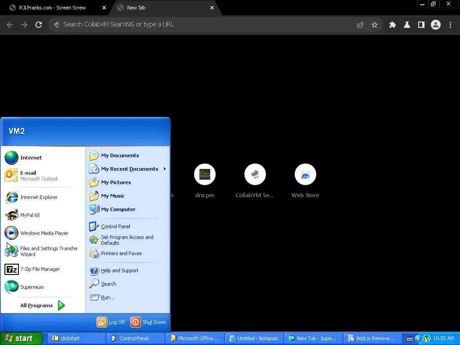Launch MyPal 68 browser
460x345 pixels.
(43, 215)
